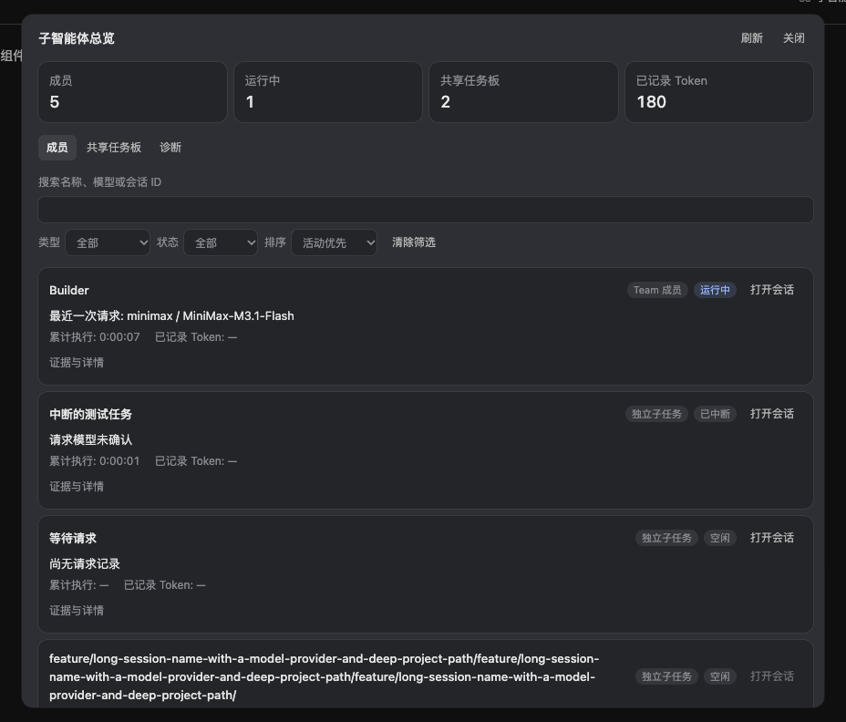846x722 pixels.
Task: Click 清除筛选 to clear filters
Action: [414, 242]
